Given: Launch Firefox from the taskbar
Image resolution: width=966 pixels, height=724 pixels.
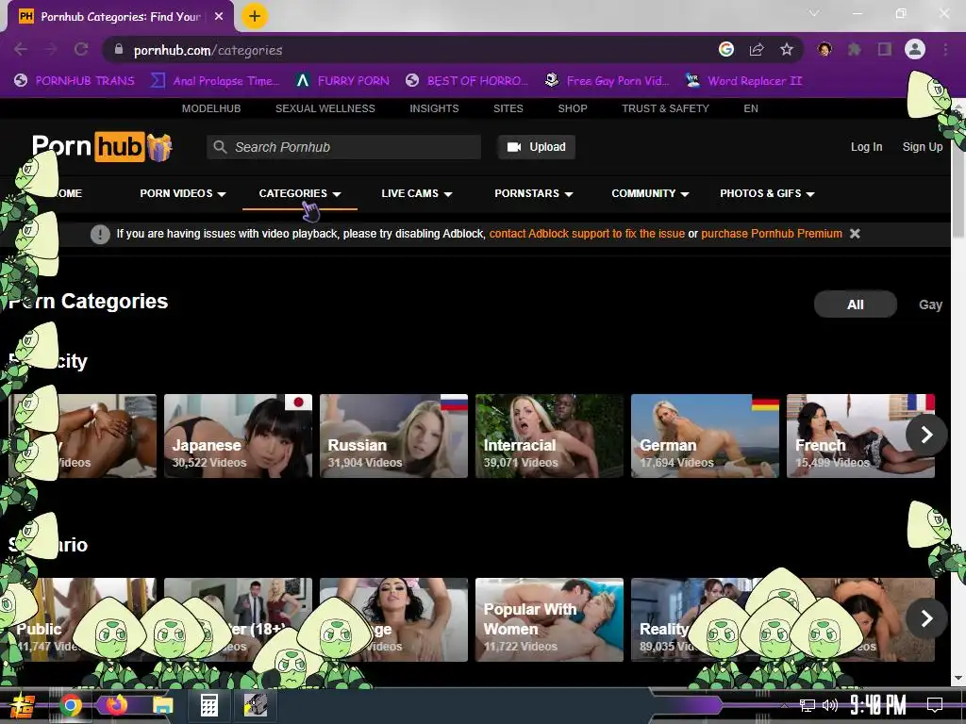Looking at the screenshot, I should (x=116, y=705).
